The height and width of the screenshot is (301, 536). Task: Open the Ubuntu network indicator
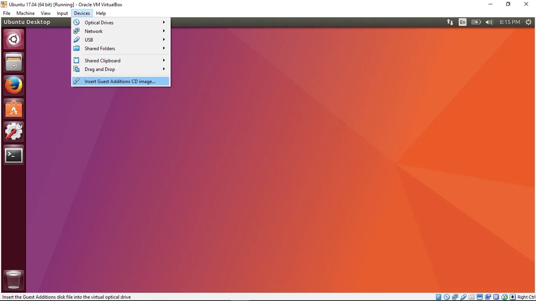point(450,22)
